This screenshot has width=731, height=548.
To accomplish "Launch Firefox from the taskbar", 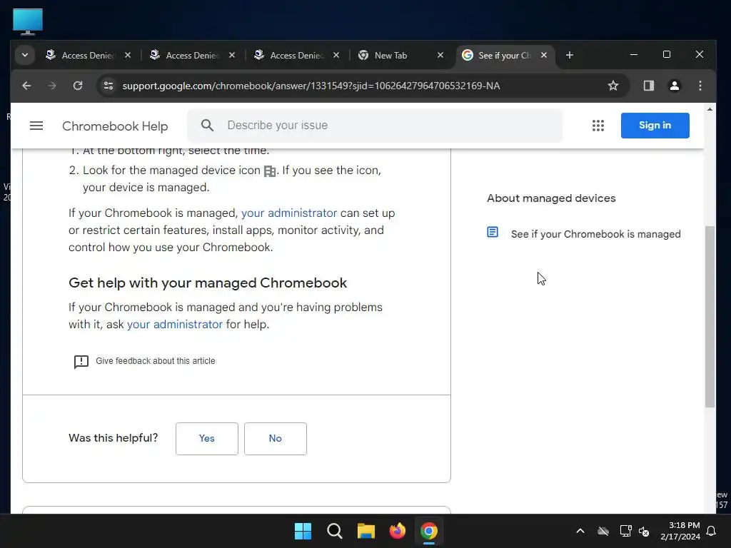I will tap(397, 531).
